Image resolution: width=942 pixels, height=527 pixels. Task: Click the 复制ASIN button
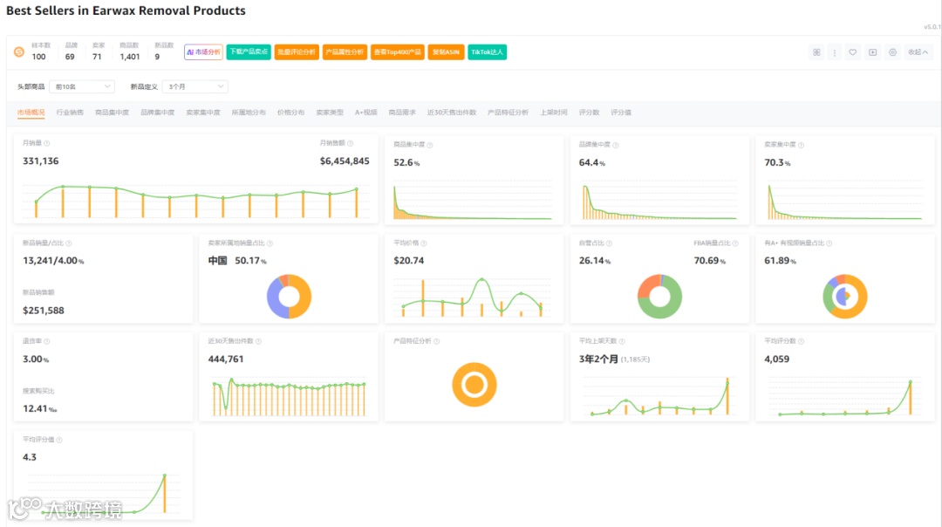446,52
